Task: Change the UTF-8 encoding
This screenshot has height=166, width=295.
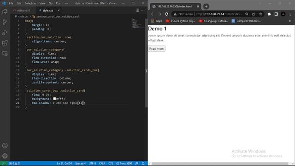Action: (92, 163)
